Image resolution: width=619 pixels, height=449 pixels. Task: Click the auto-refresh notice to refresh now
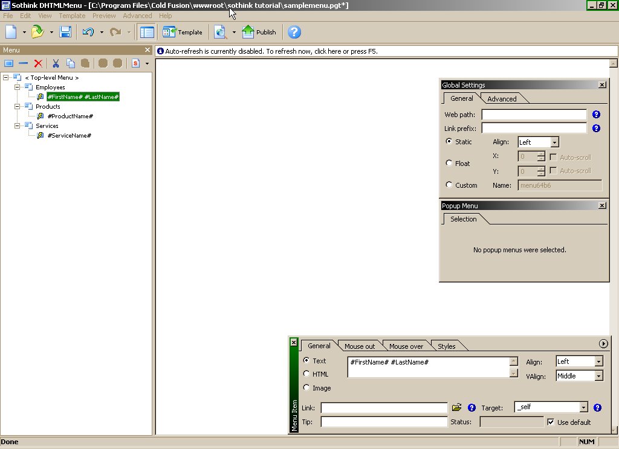[x=271, y=51]
